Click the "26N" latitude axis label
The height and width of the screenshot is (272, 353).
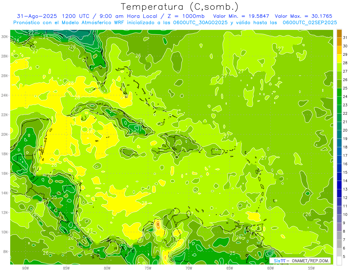coord(5,76)
